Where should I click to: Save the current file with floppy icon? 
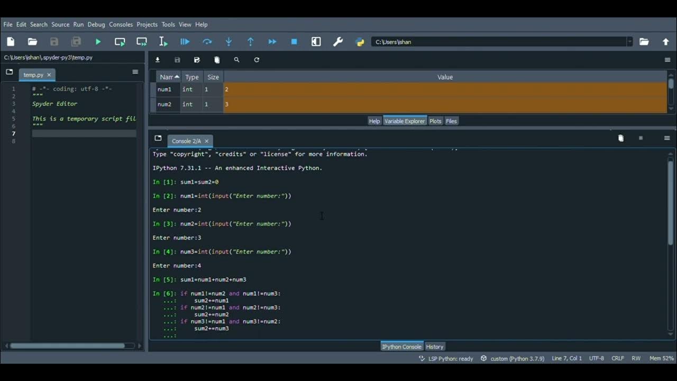tap(54, 42)
